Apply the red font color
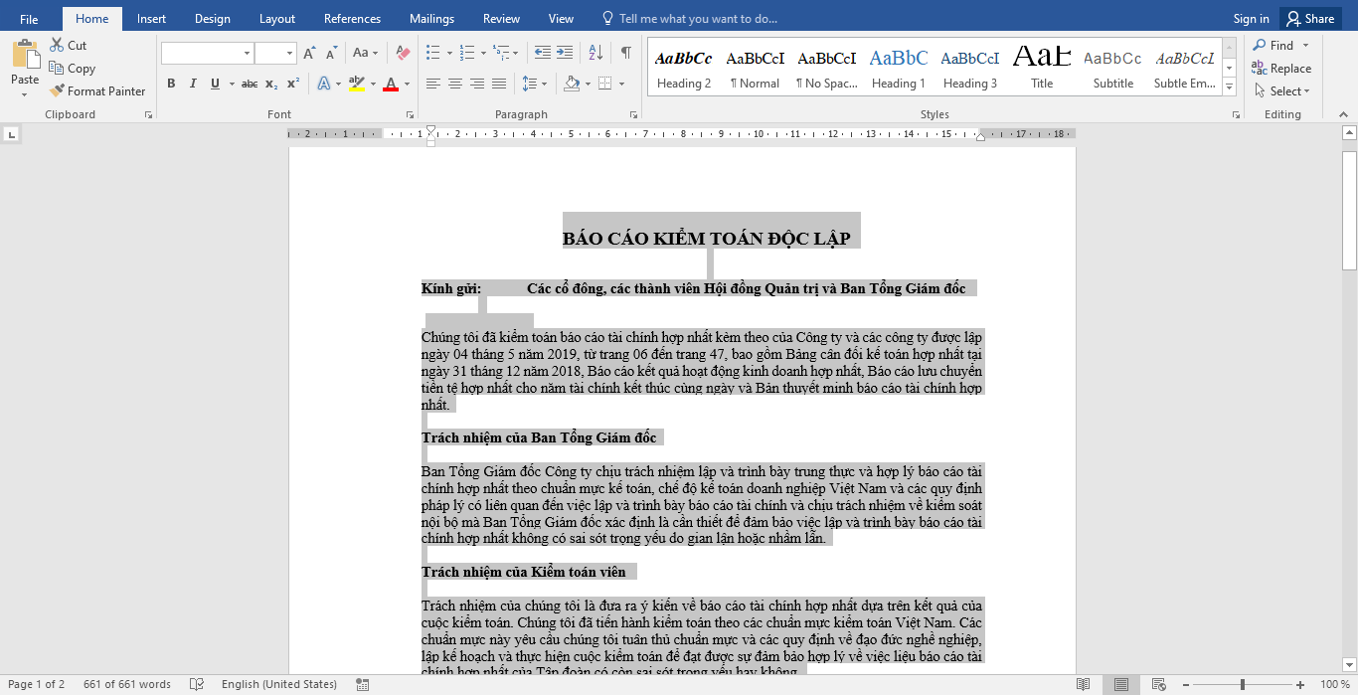Image resolution: width=1358 pixels, height=695 pixels. click(391, 84)
